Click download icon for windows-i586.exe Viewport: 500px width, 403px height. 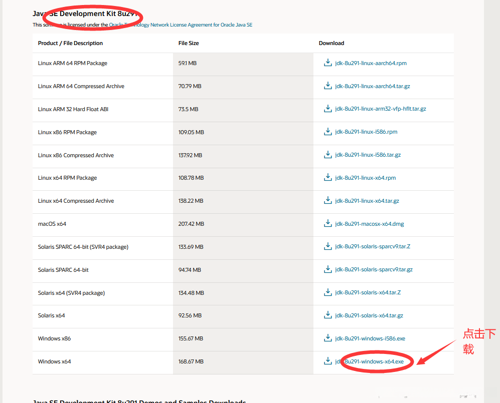tap(328, 338)
